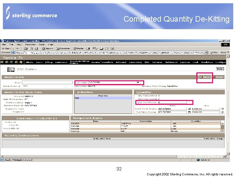Image resolution: width=236 pixels, height=177 pixels.
Task: Open the Inventory menu
Action: (135, 62)
